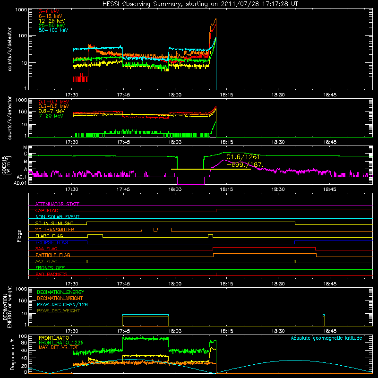Click the NON_SOLAR_EVENT flag label

[x=57, y=217]
